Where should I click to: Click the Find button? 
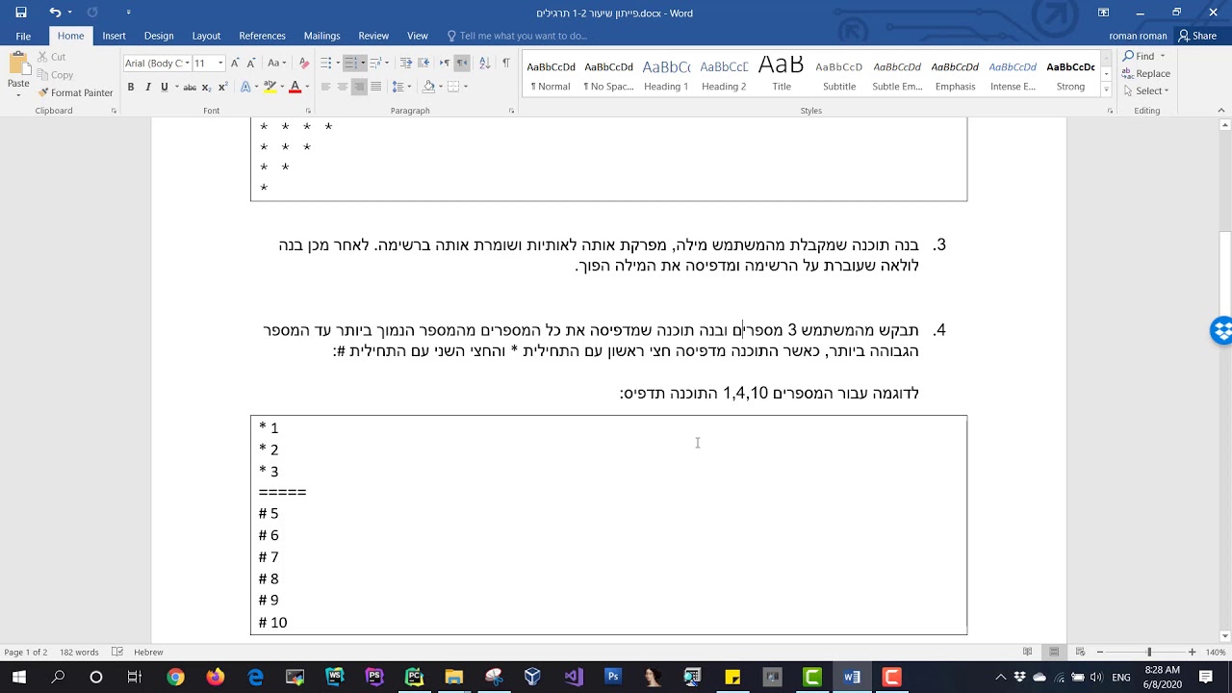coord(1138,56)
